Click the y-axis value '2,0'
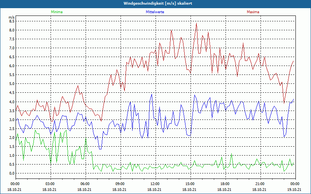The height and width of the screenshot is (194, 311). point(12,138)
